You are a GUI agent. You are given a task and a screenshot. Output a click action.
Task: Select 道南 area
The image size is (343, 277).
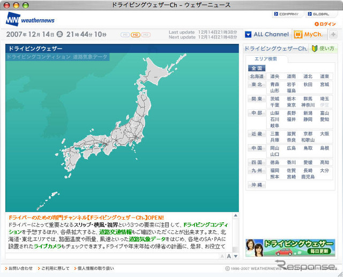[291, 76]
